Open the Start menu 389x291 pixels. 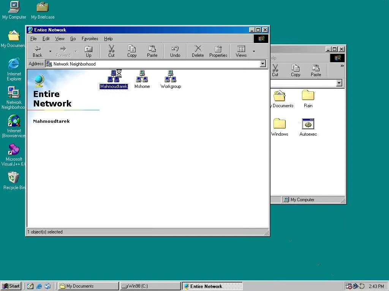(11, 286)
